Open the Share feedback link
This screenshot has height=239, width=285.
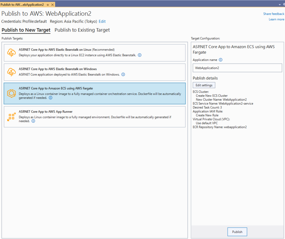273,14
